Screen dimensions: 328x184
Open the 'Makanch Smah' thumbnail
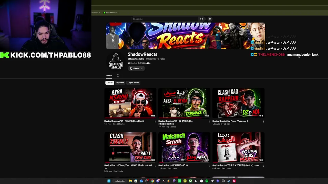click(184, 147)
